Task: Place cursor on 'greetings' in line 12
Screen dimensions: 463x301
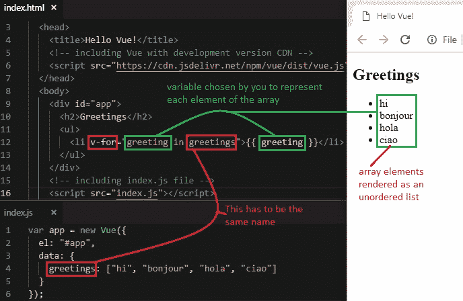Action: (212, 142)
